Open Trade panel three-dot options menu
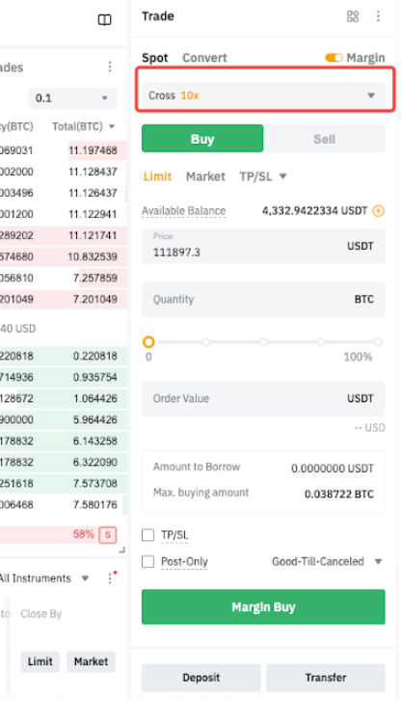The height and width of the screenshot is (701, 402). pyautogui.click(x=378, y=16)
